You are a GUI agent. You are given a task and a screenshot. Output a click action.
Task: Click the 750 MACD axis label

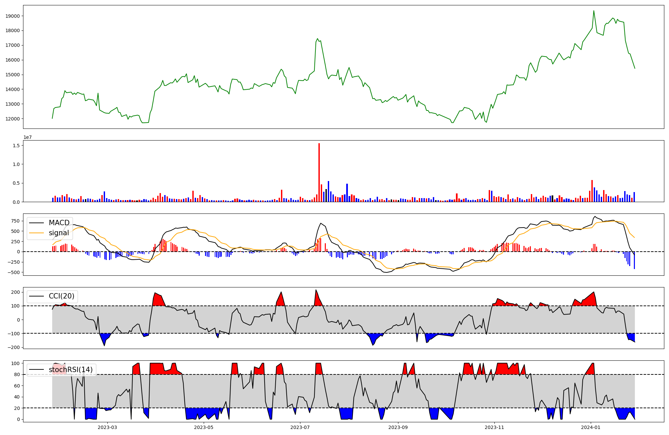click(15, 221)
